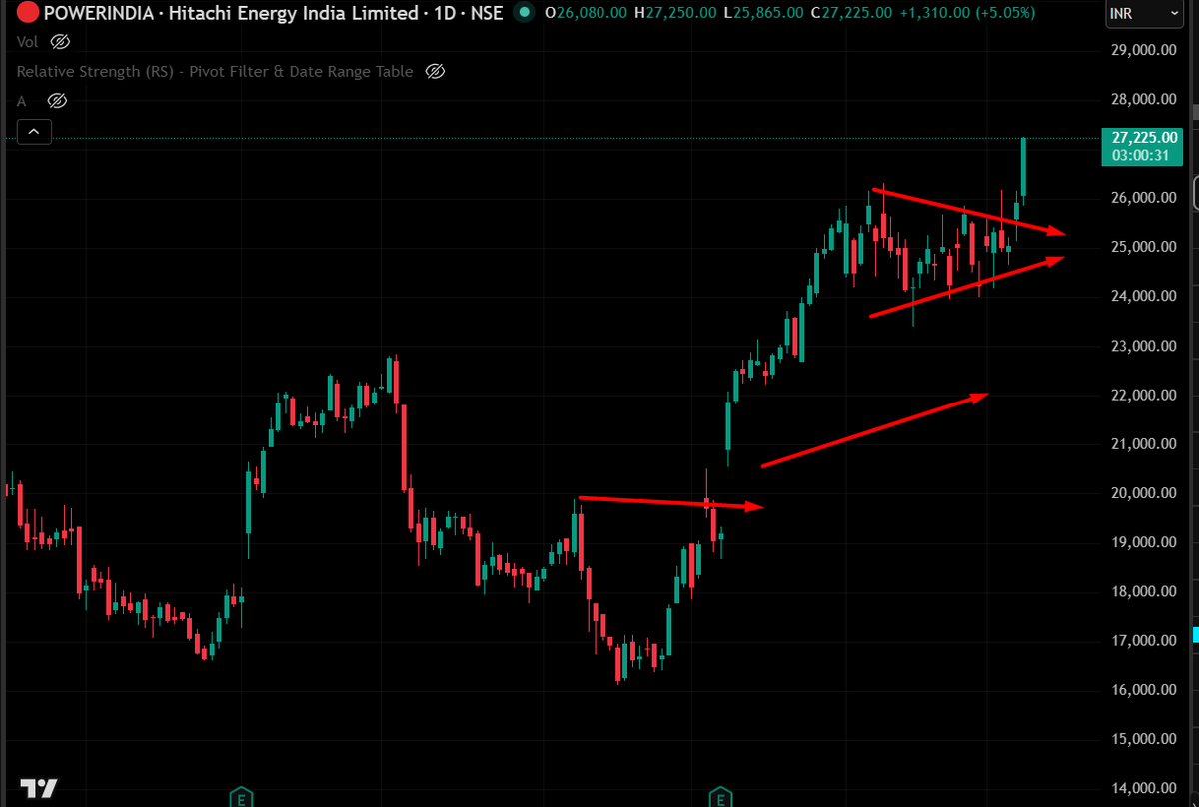Viewport: 1199px width, 807px height.
Task: Select the Relative Strength (RS) Pivot Filter label
Action: tap(215, 71)
